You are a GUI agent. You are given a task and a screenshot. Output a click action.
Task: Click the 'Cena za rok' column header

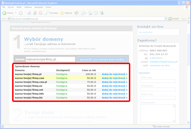[89, 70]
